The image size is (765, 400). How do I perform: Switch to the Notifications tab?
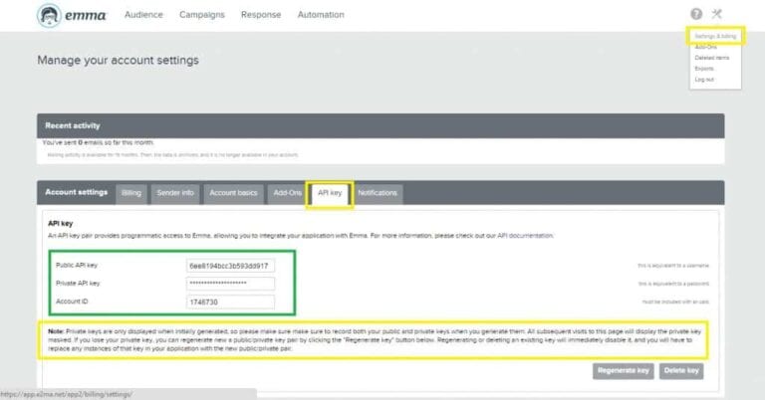coord(378,193)
